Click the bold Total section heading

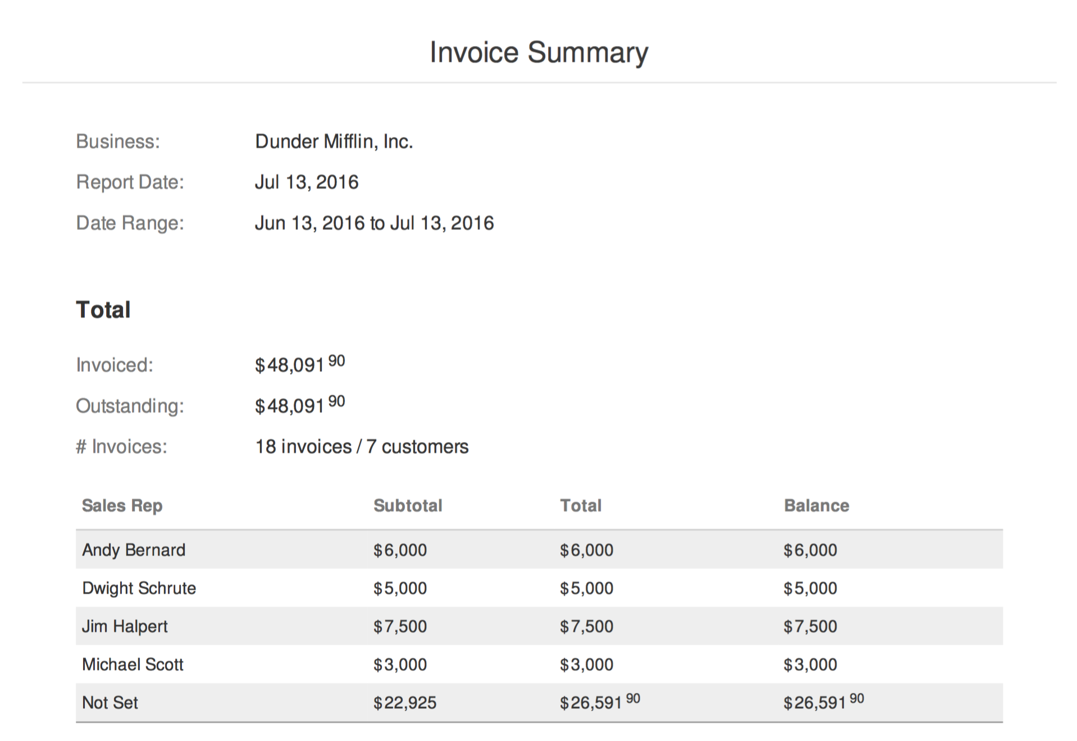click(103, 310)
